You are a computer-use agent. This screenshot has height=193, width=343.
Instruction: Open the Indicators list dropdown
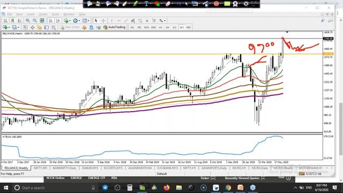[67, 20]
